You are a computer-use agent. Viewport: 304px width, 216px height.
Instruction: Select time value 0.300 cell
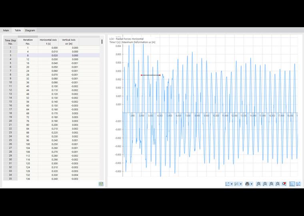coord(48,163)
